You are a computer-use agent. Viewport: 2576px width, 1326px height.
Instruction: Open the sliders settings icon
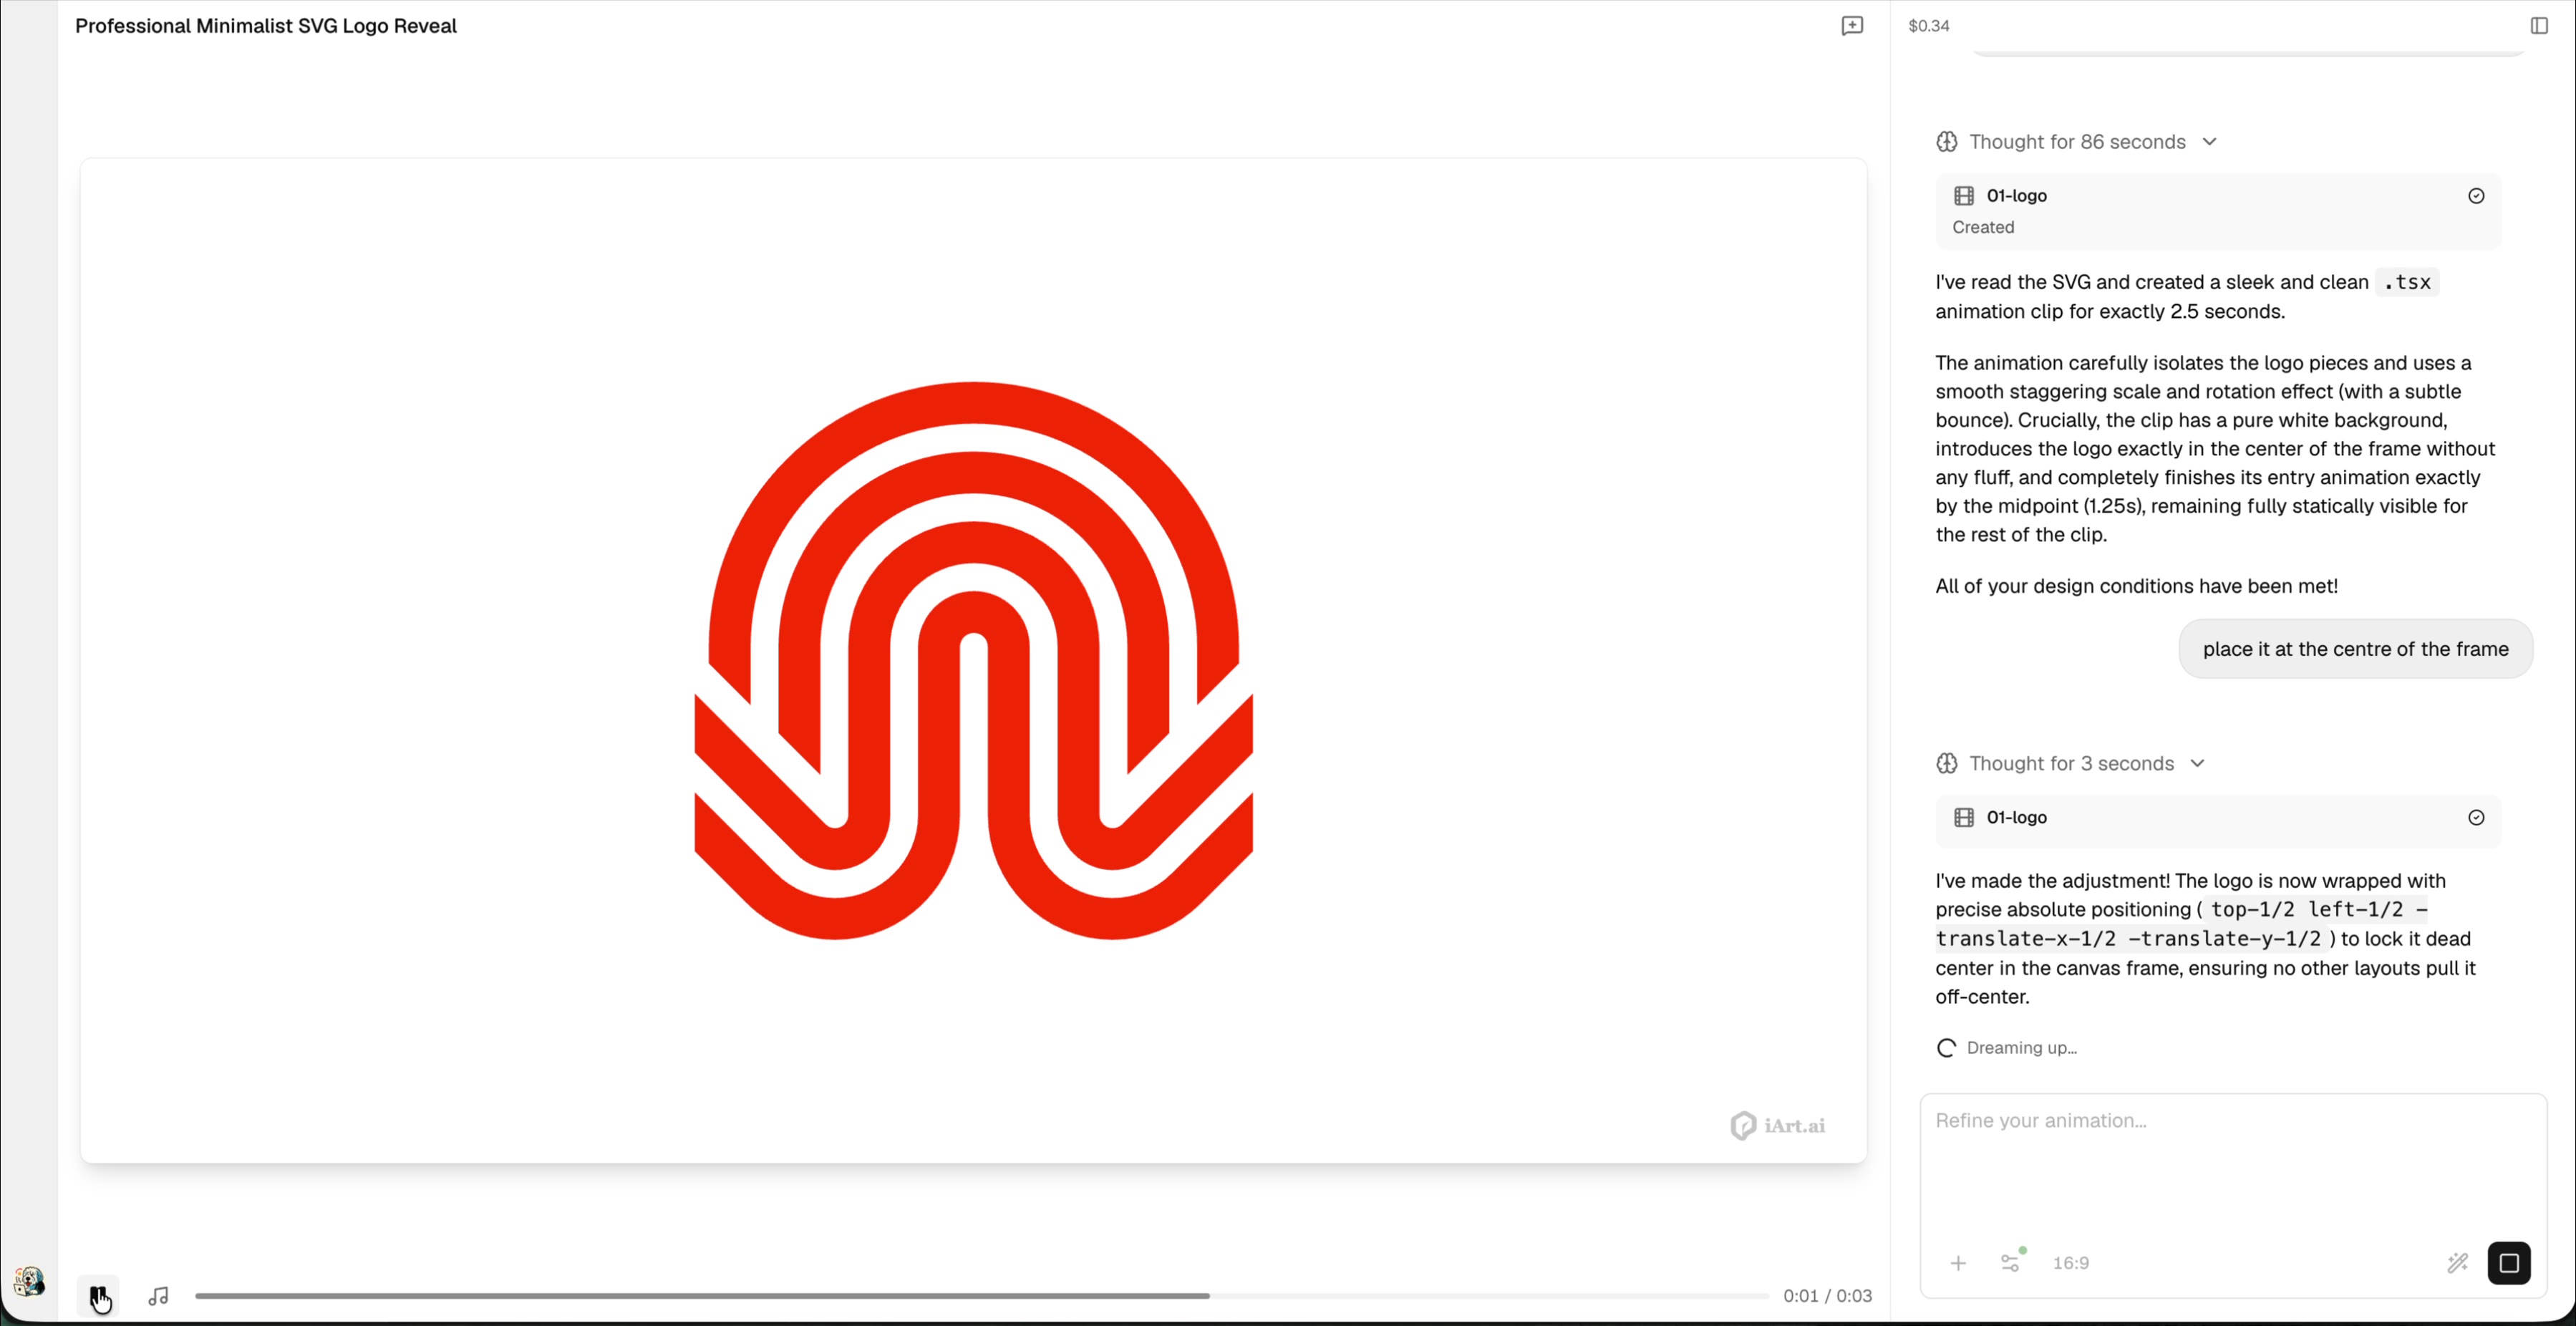[2011, 1263]
